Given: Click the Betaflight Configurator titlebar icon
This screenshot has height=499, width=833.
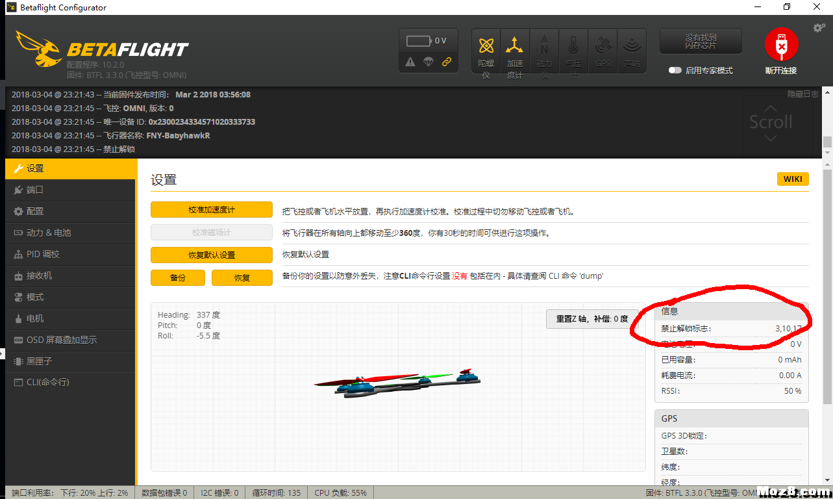Looking at the screenshot, I should point(11,7).
